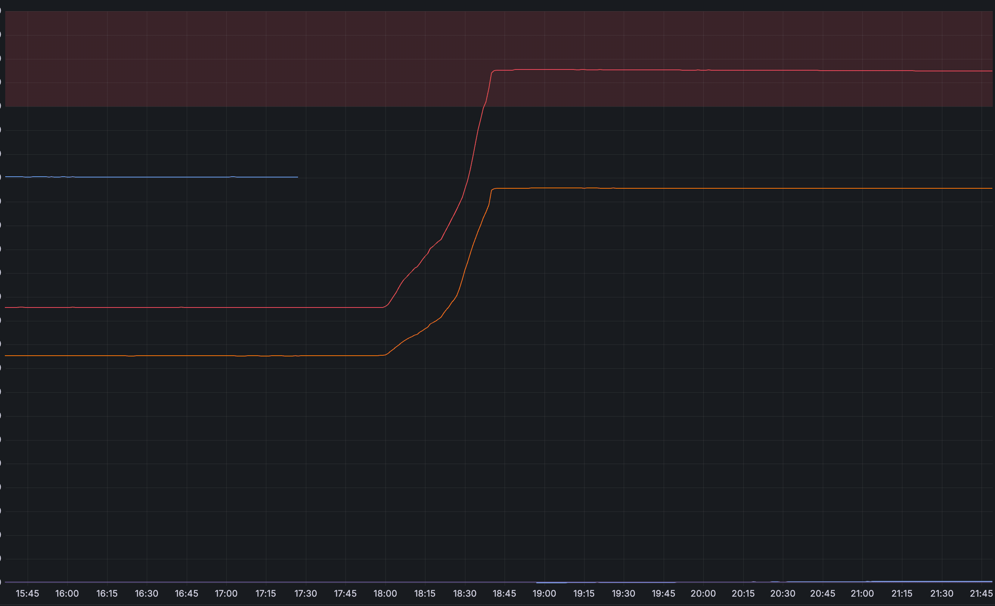The width and height of the screenshot is (995, 606).
Task: Click the blue series line at 16:30
Action: [146, 177]
